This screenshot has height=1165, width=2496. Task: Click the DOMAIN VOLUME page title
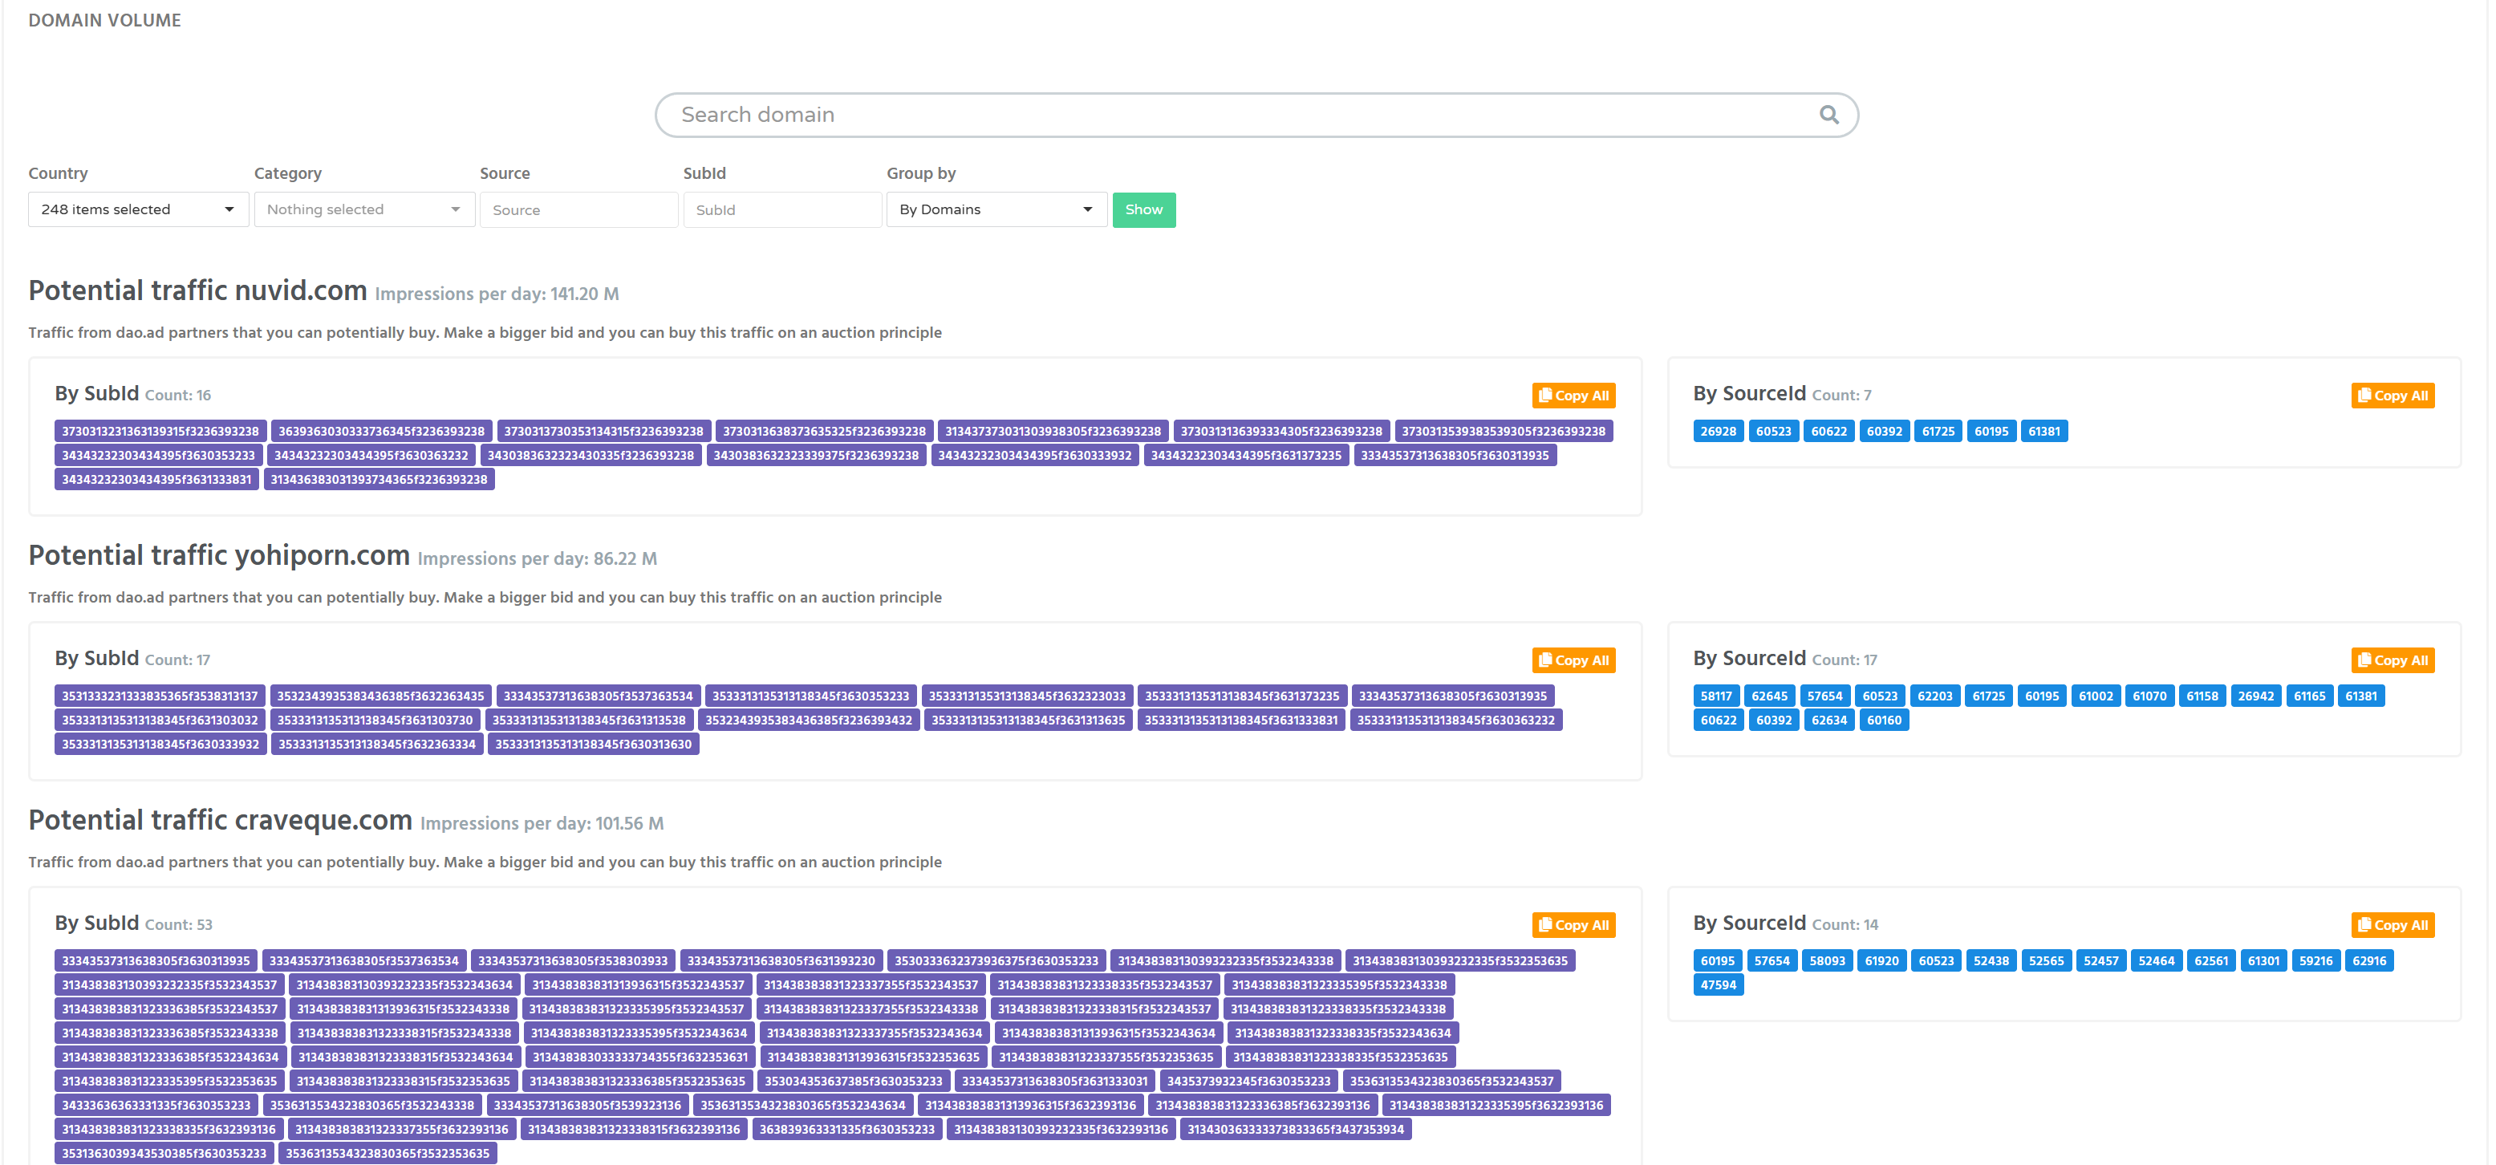[104, 20]
